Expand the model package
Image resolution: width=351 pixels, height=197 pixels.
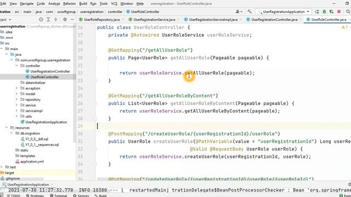point(16,94)
